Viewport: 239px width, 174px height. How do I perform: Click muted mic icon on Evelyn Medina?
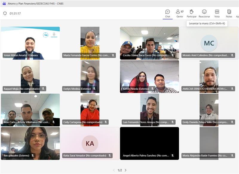[x=94, y=89]
